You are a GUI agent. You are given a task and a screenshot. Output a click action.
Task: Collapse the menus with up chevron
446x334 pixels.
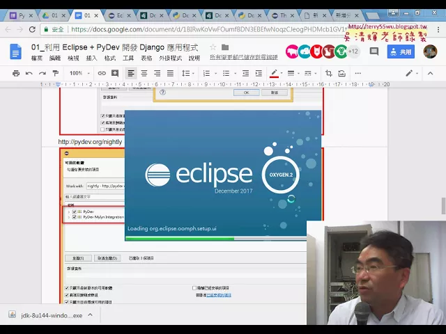(x=430, y=73)
